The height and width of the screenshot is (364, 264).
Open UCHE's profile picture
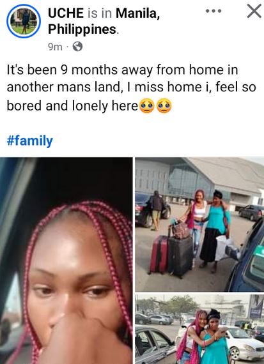point(24,21)
